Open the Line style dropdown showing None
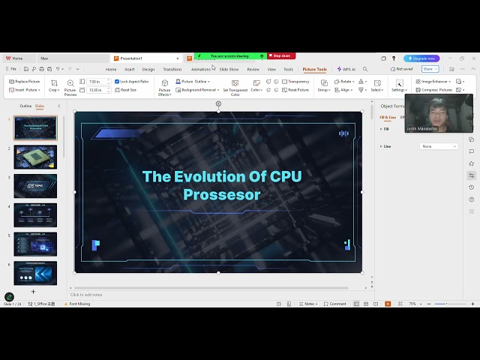 439,146
